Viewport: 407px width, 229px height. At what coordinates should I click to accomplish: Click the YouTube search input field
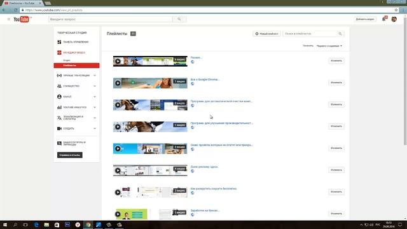tap(111, 19)
